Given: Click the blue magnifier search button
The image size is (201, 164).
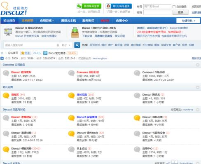Looking at the screenshot, I should pos(77,45).
